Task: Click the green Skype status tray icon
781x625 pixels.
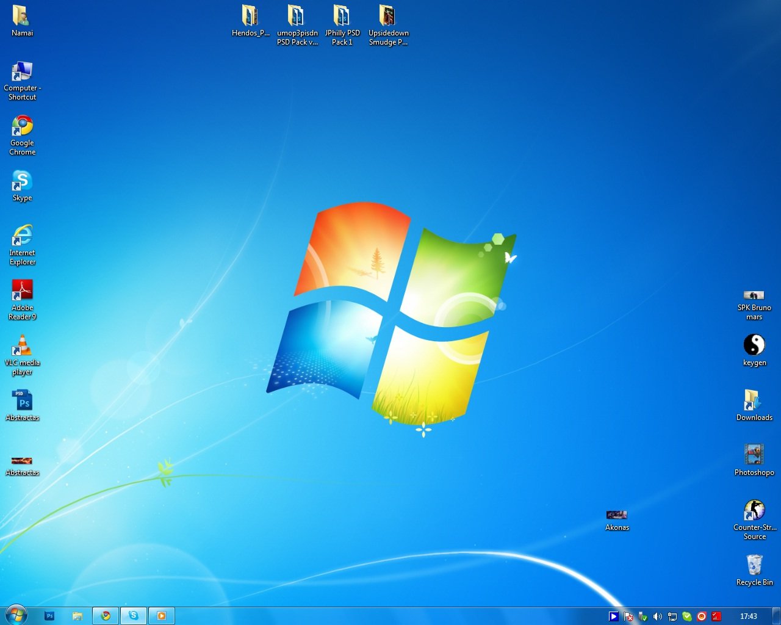Action: (687, 616)
